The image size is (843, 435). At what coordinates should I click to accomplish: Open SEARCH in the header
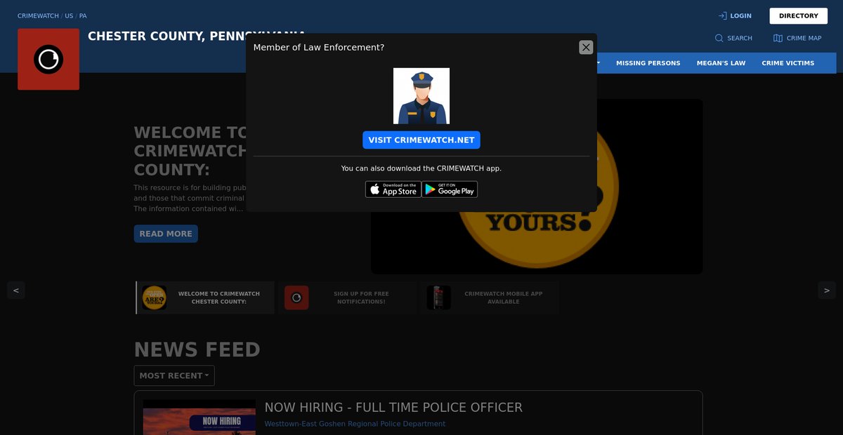tap(733, 38)
